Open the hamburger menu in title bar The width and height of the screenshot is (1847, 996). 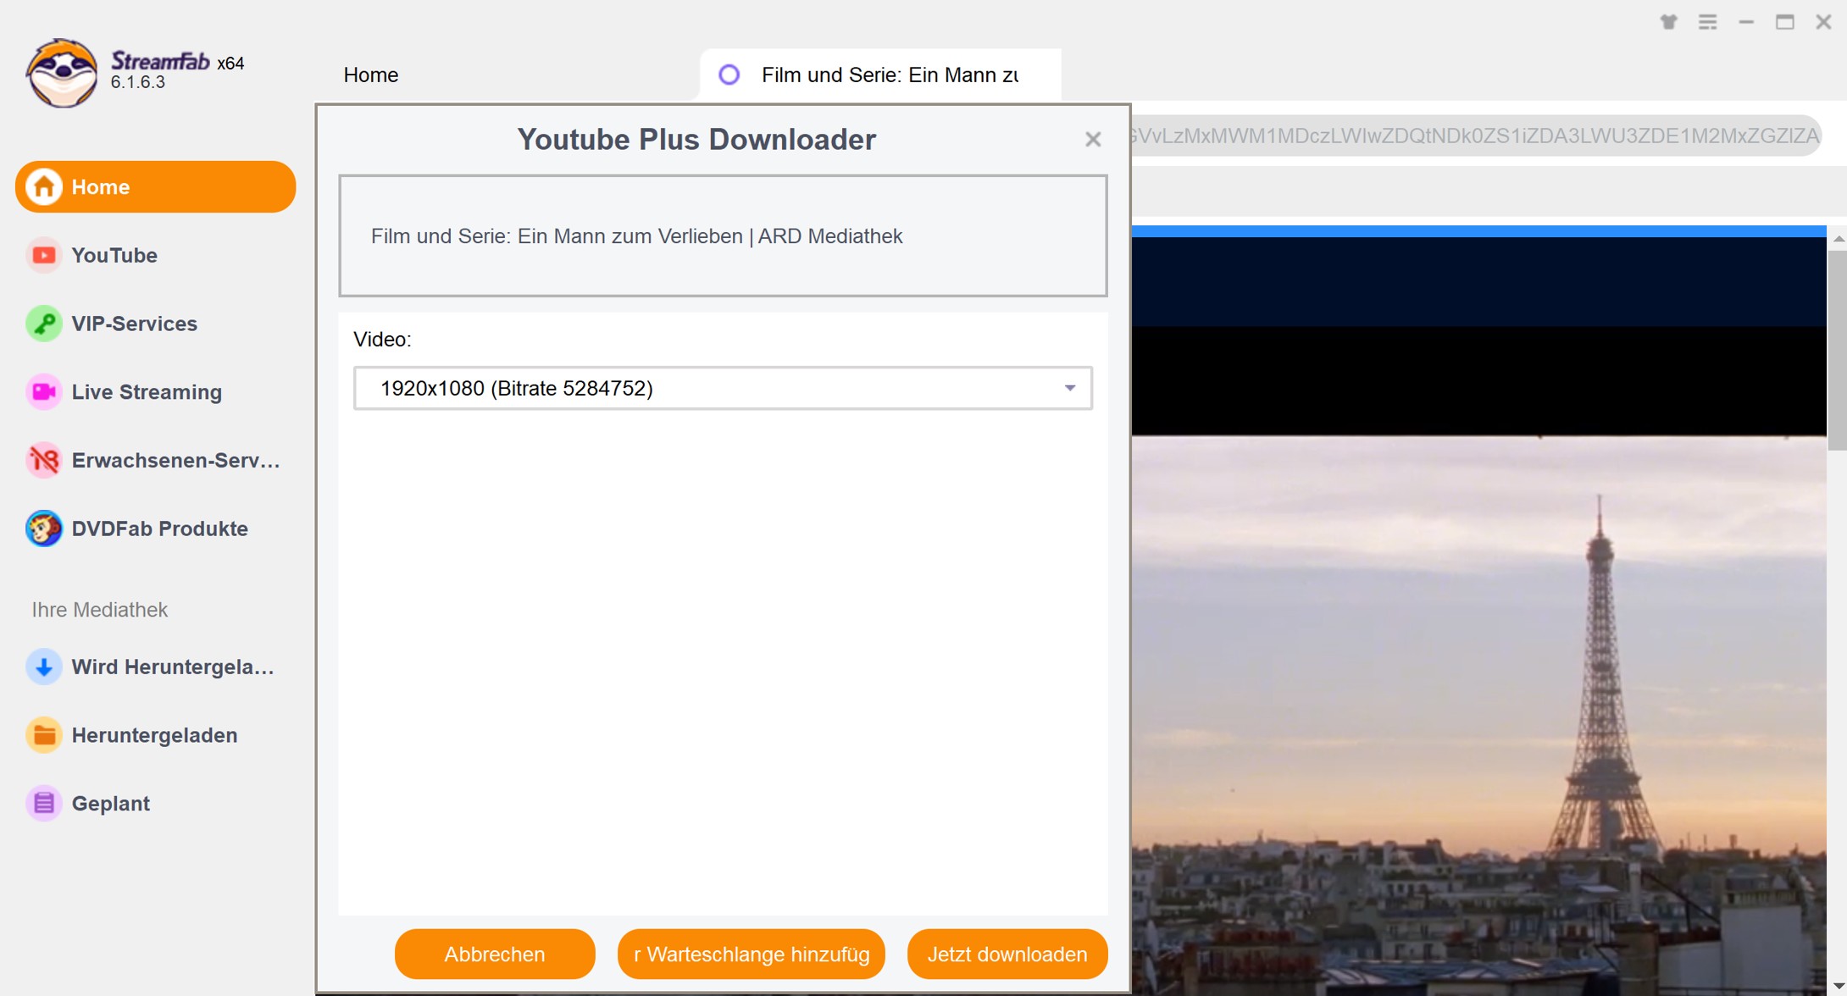coord(1707,22)
